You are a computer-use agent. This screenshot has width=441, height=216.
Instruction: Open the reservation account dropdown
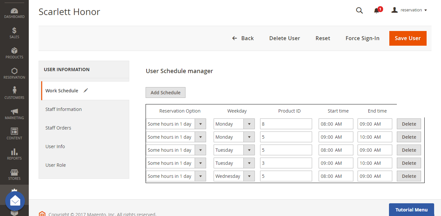point(409,10)
